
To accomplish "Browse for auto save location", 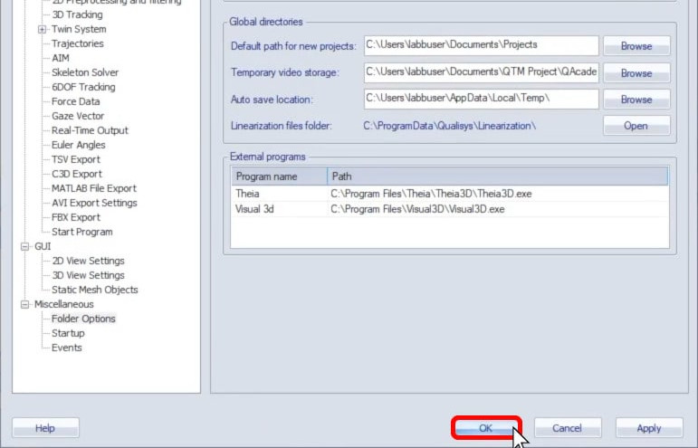I will coord(636,100).
